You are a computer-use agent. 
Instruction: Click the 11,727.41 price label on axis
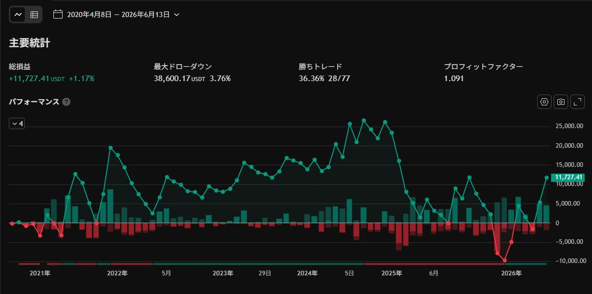pos(568,178)
